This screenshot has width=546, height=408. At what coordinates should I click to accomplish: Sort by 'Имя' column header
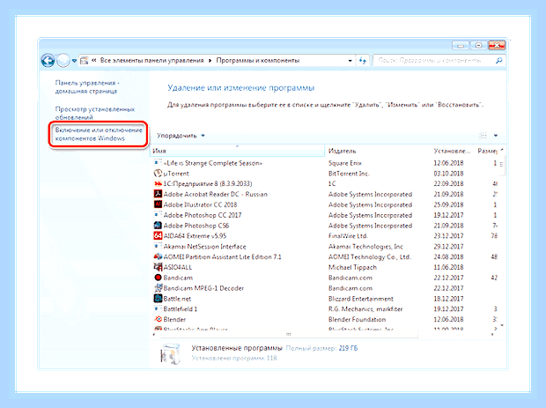(237, 151)
